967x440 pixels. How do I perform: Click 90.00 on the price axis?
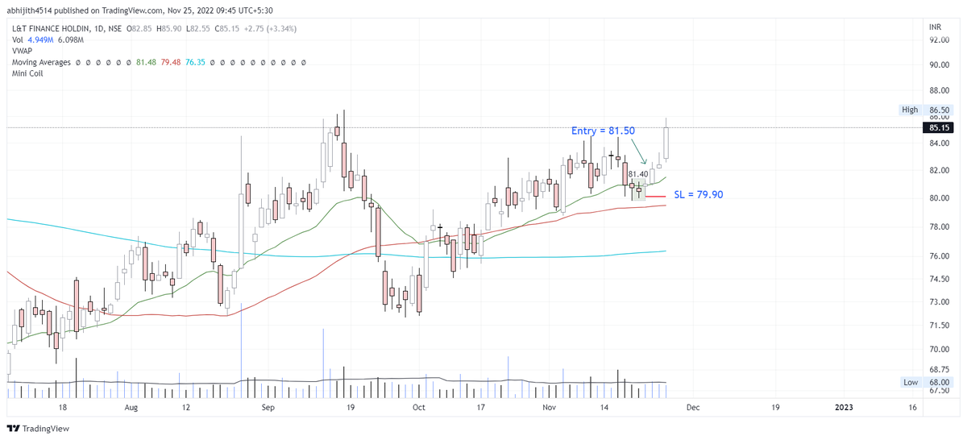[x=939, y=65]
